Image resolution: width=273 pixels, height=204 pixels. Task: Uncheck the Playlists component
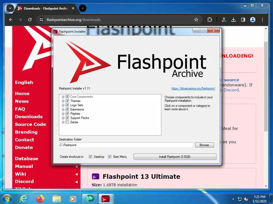pyautogui.click(x=67, y=114)
